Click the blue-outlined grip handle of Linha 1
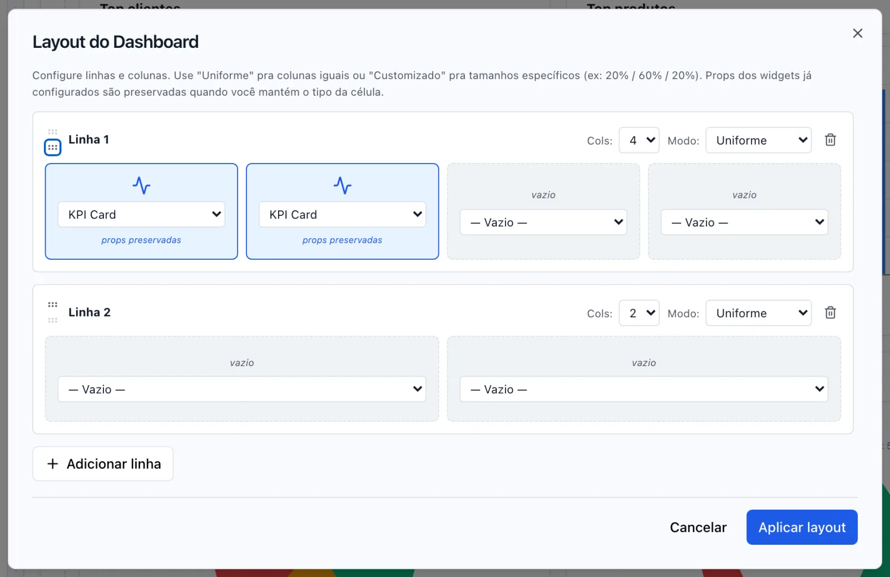 (52, 147)
